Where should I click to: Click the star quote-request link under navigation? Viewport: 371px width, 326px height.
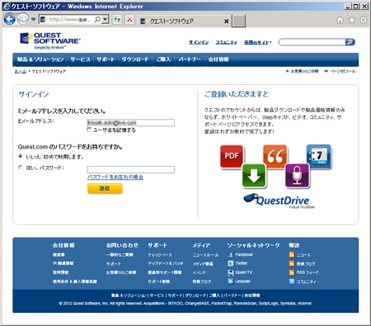click(x=302, y=71)
